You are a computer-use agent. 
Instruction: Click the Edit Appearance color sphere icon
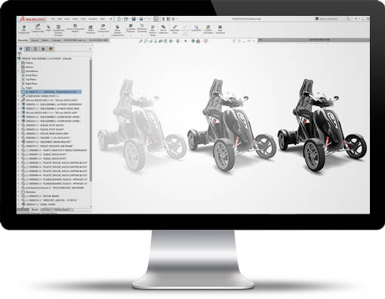(193, 41)
